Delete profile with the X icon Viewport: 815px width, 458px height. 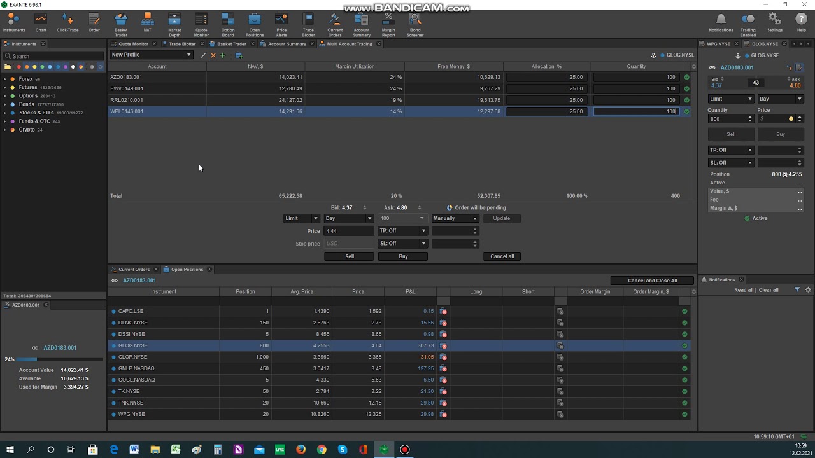coord(213,55)
